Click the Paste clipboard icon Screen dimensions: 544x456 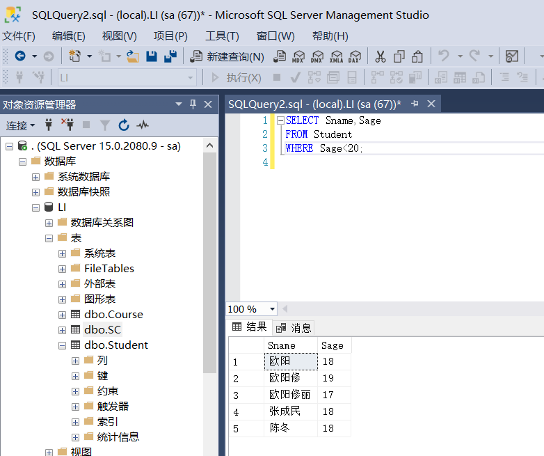point(417,56)
